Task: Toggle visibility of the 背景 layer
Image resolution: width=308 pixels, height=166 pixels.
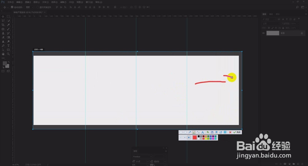Action: pyautogui.click(x=263, y=33)
